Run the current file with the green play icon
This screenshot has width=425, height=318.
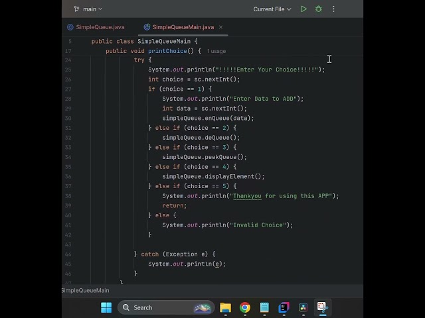coord(303,9)
